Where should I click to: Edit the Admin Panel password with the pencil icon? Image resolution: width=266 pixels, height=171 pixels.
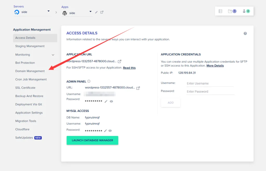pyautogui.click(x=106, y=101)
